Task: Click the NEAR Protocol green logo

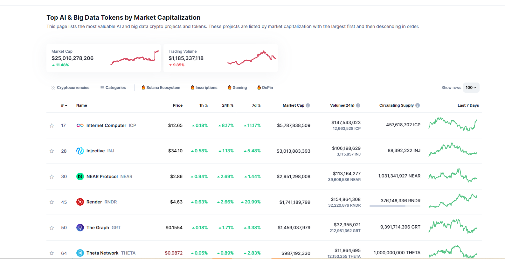Action: click(x=80, y=176)
